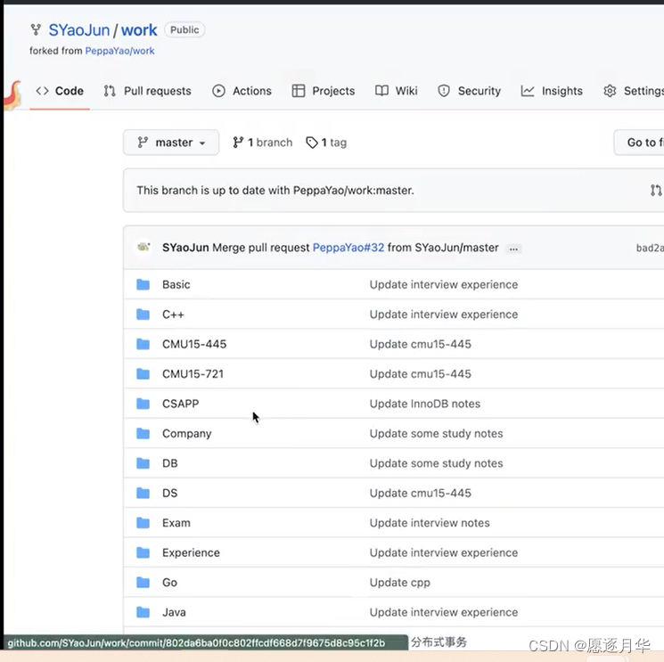Click the folder icon of Go row
Viewport: 664px width, 662px height.
[143, 583]
